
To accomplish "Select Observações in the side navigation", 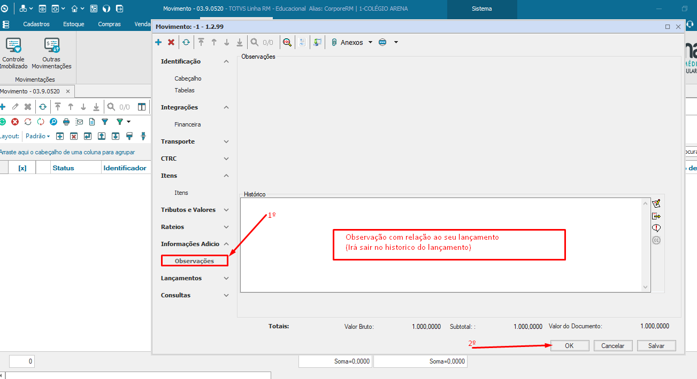I will pyautogui.click(x=194, y=261).
